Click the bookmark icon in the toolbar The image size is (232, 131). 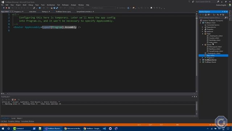[x=151, y=8]
